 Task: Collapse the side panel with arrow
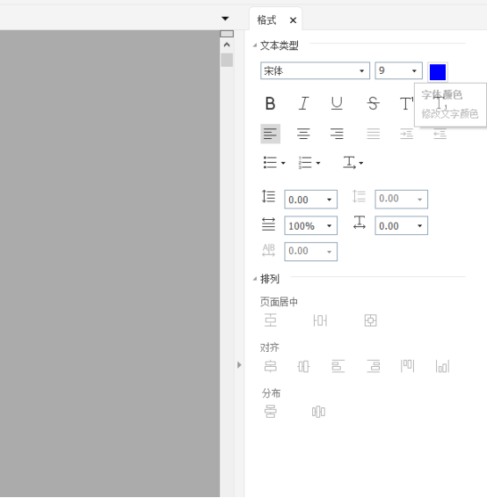click(x=239, y=365)
